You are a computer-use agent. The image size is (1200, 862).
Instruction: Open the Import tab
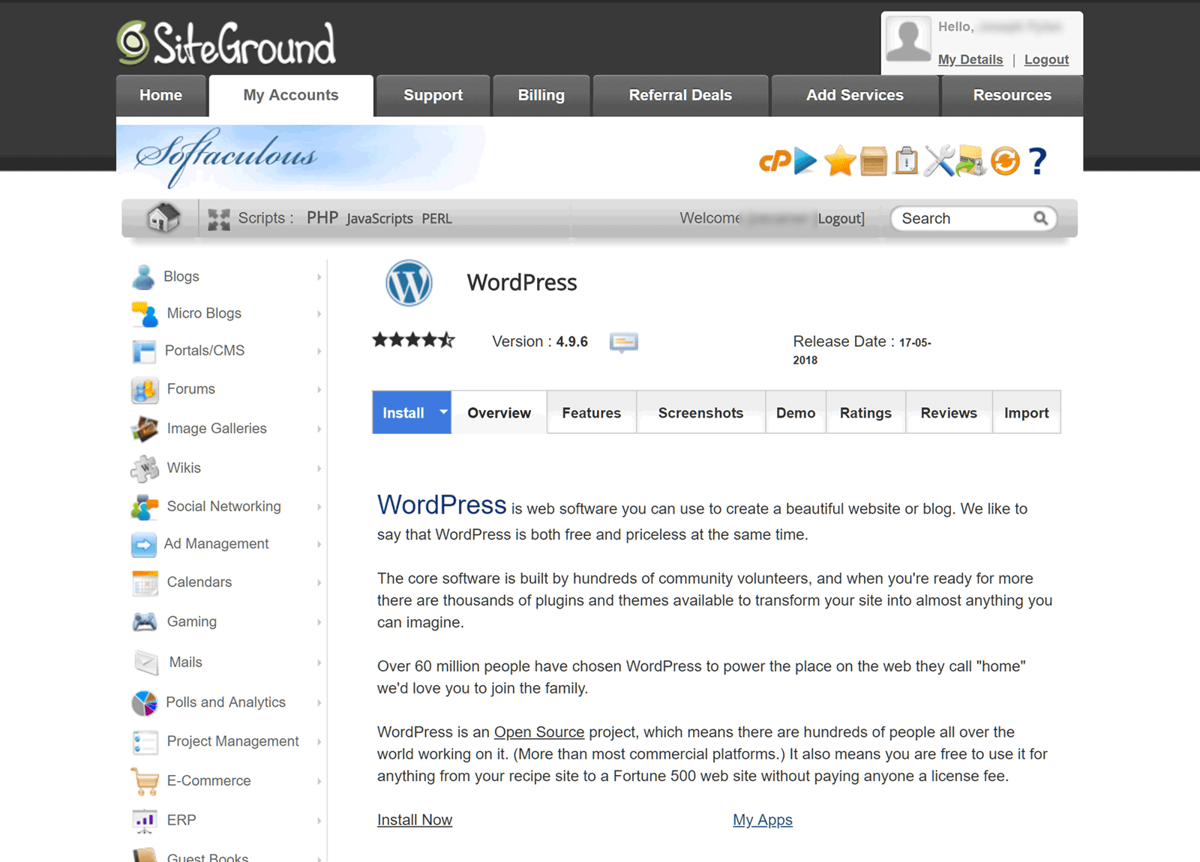tap(1027, 412)
